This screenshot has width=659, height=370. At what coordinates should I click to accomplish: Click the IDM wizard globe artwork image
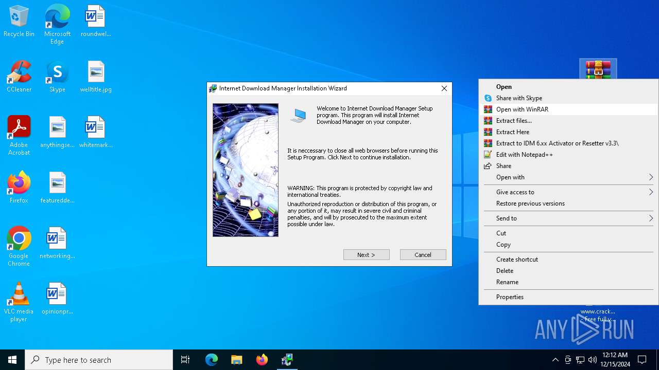click(x=246, y=170)
